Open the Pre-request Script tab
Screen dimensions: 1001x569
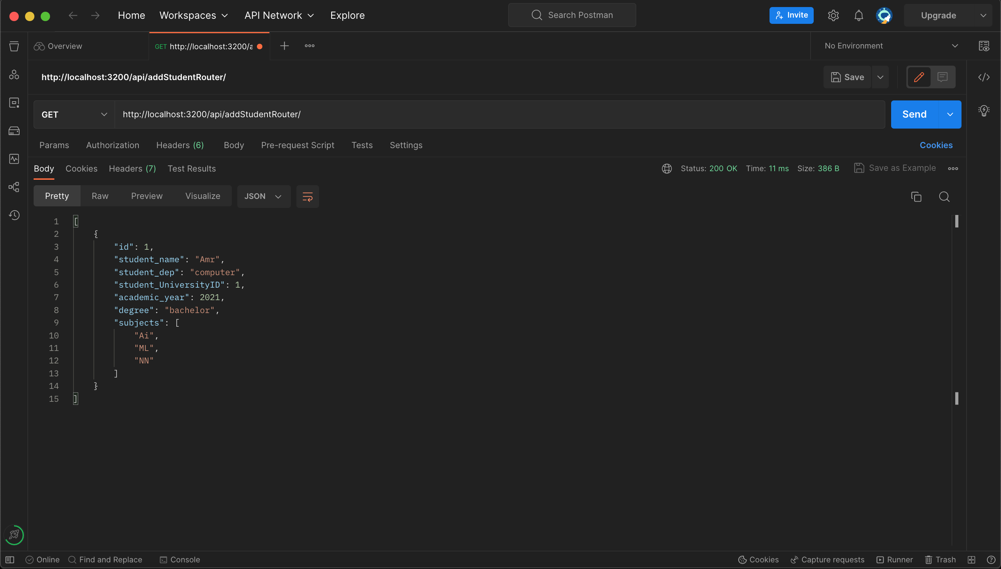click(x=298, y=145)
